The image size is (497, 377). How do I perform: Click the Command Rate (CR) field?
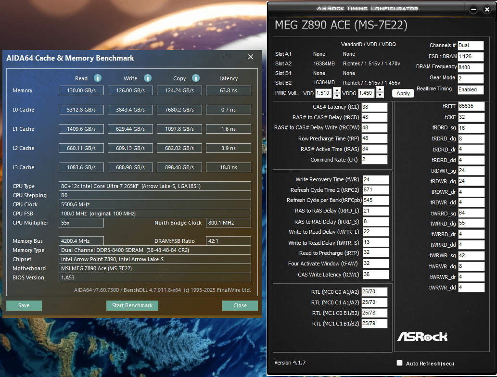pyautogui.click(x=374, y=160)
